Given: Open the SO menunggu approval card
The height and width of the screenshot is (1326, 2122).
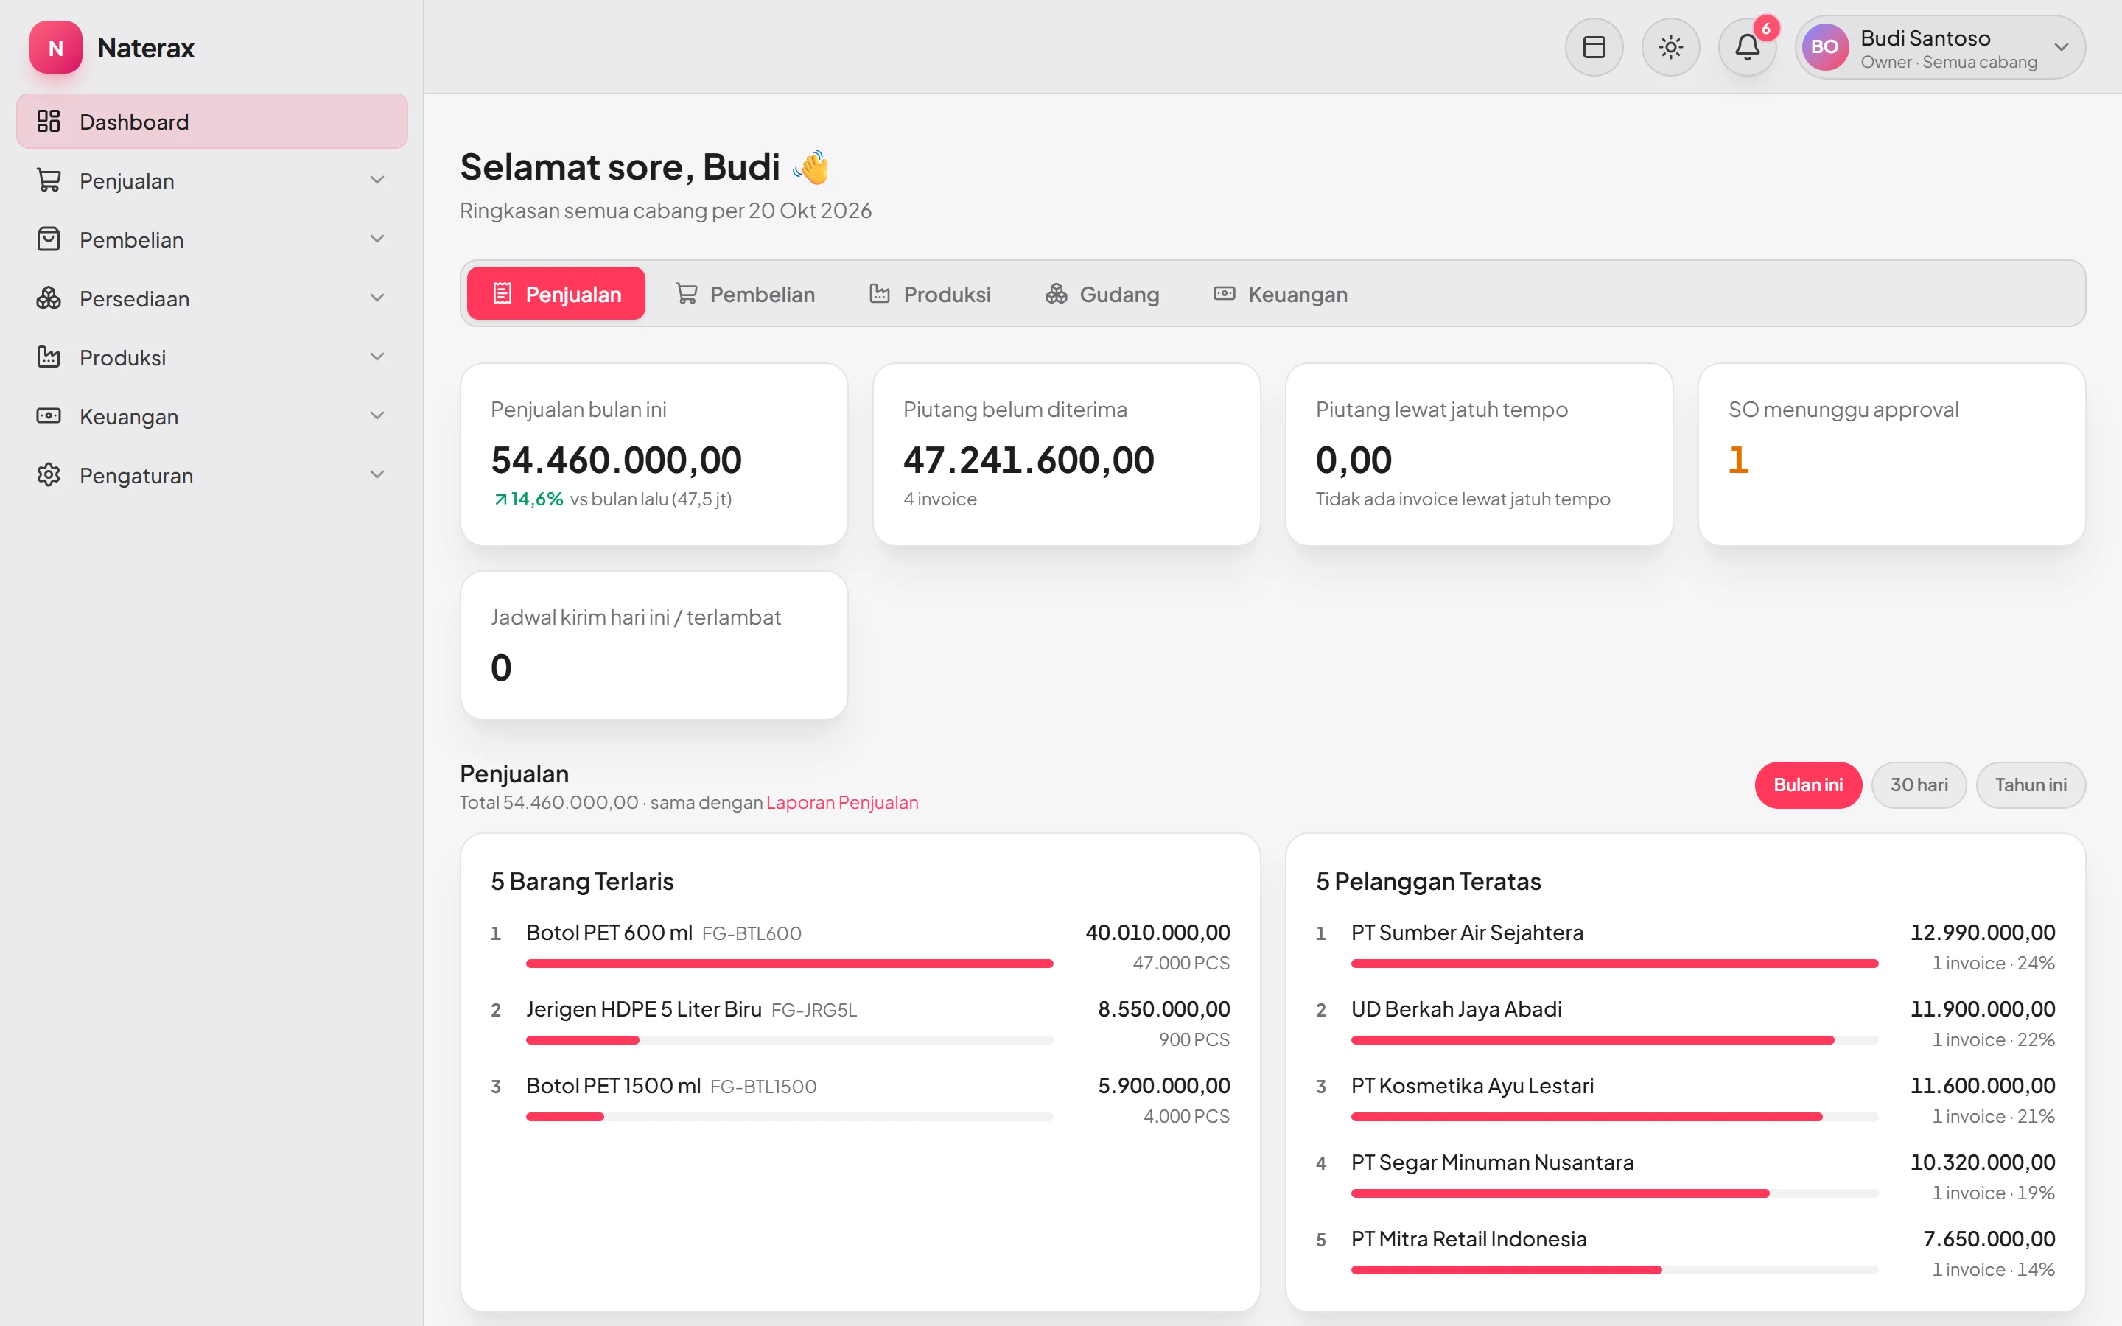Looking at the screenshot, I should (x=1891, y=455).
